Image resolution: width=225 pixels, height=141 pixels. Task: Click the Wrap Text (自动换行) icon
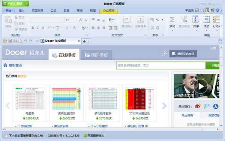(x=127, y=20)
